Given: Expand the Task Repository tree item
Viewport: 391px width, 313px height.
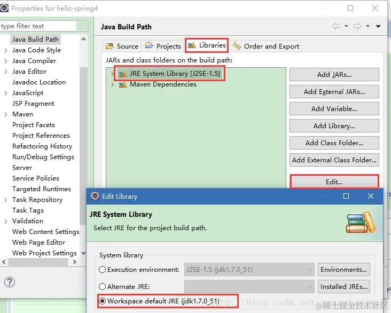Looking at the screenshot, I should coord(6,200).
